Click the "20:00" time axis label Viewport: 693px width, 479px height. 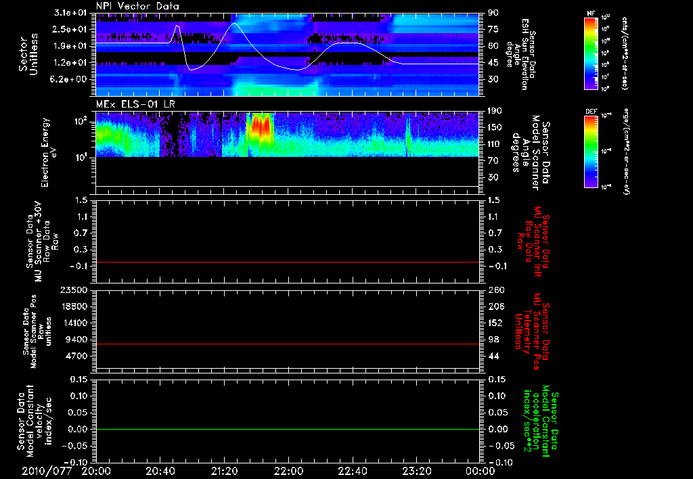[x=96, y=471]
